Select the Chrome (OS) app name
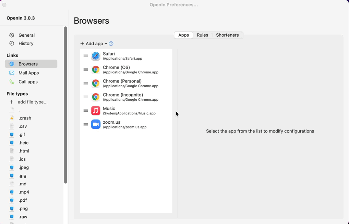Image resolution: width=349 pixels, height=224 pixels. pyautogui.click(x=117, y=67)
